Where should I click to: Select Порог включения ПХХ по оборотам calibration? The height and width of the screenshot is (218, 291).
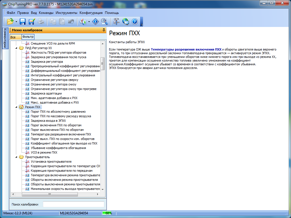56,125
